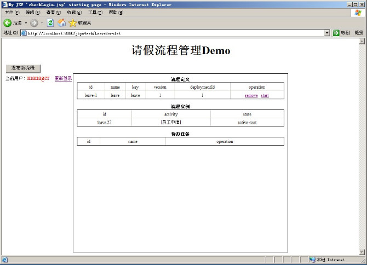The height and width of the screenshot is (265, 367).
Task: Click the leave.27 instance id cell
Action: (x=105, y=122)
